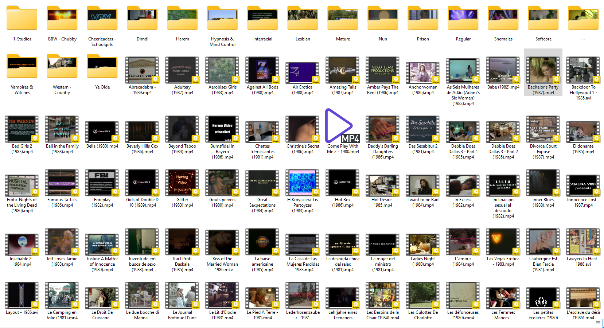Select the Le Camping en folie thumbnail

(62, 296)
